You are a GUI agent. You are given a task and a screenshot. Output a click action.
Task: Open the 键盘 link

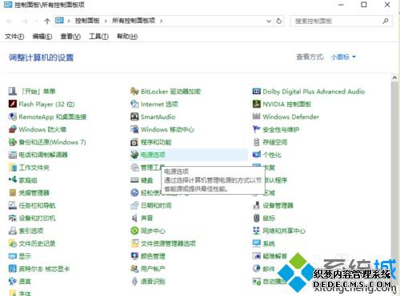[146, 180]
